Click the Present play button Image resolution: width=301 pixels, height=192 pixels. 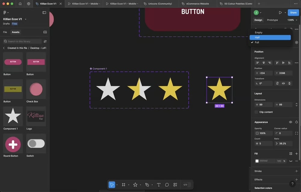(x=280, y=12)
